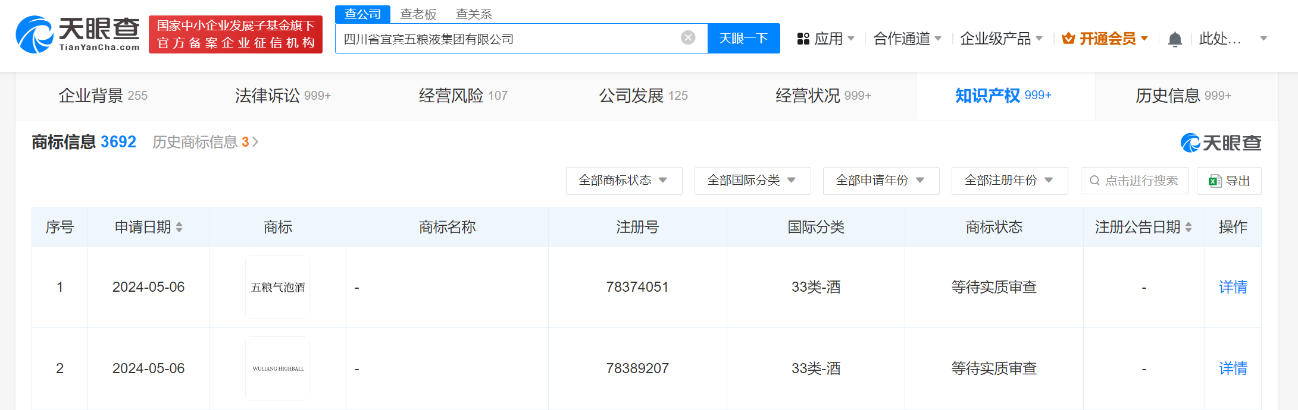Click registration number 78389207

637,368
